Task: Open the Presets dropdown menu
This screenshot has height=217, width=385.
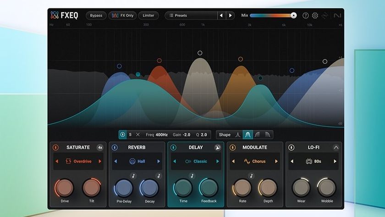Action: click(191, 16)
